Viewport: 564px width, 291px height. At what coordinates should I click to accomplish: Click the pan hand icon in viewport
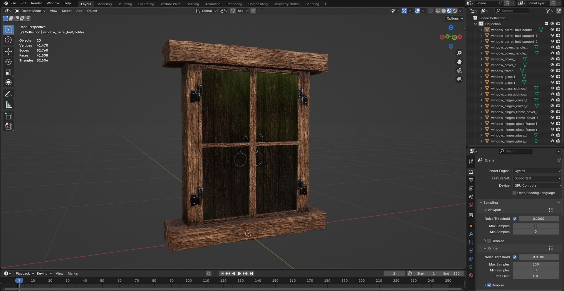(x=459, y=62)
